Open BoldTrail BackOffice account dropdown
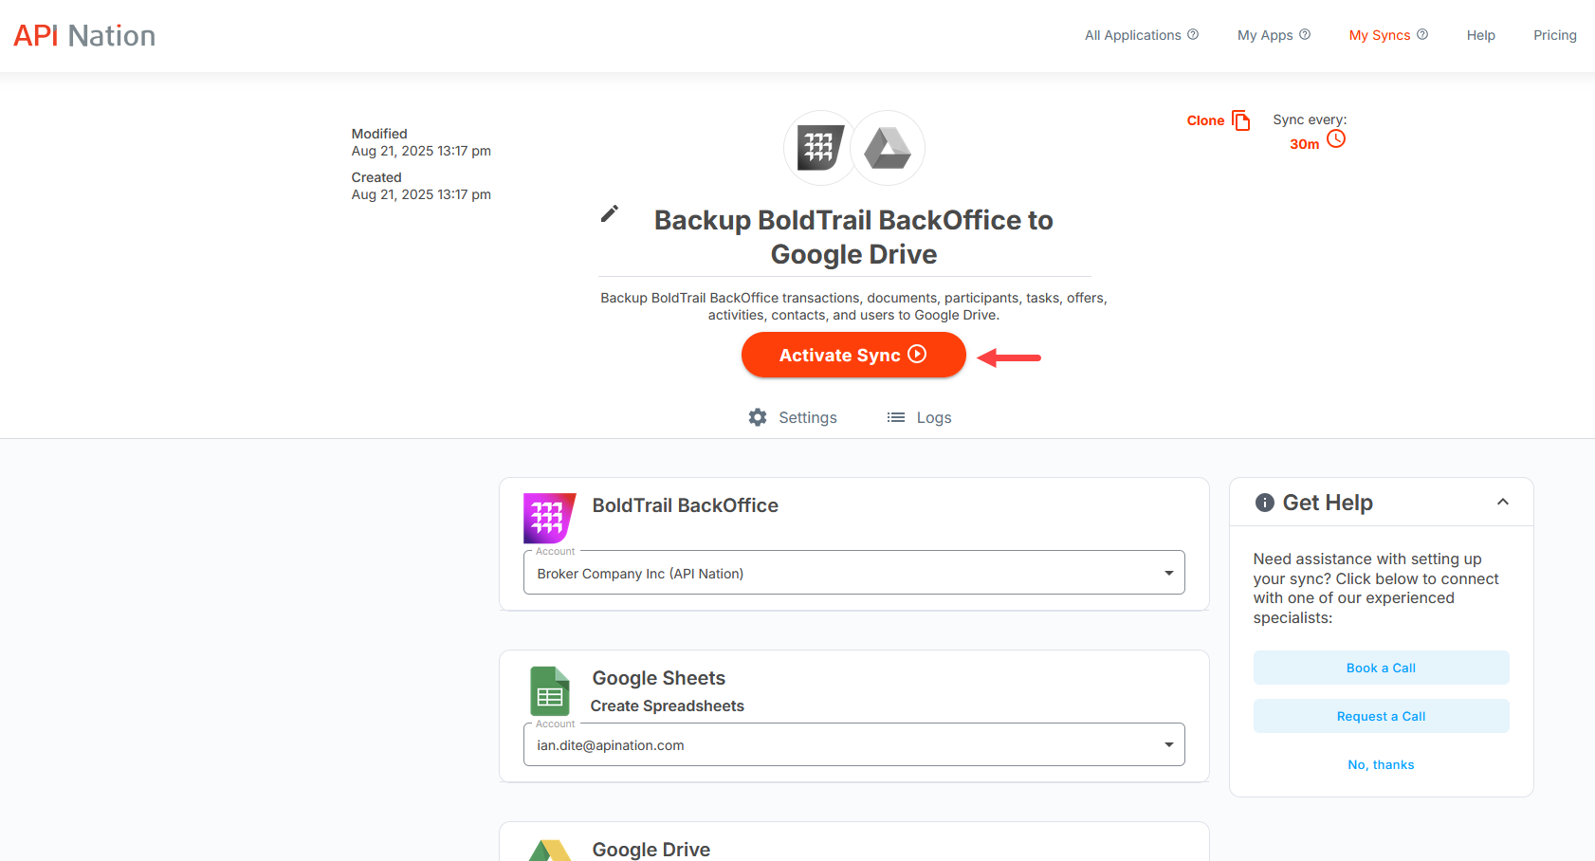This screenshot has height=861, width=1595. [x=853, y=573]
